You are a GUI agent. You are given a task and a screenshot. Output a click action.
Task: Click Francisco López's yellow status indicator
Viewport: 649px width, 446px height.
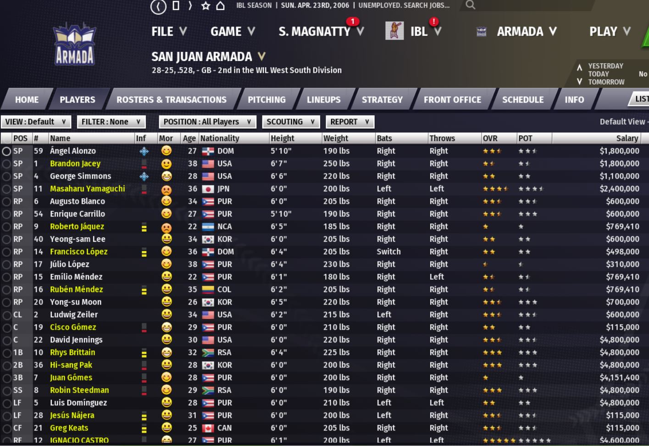[144, 252]
